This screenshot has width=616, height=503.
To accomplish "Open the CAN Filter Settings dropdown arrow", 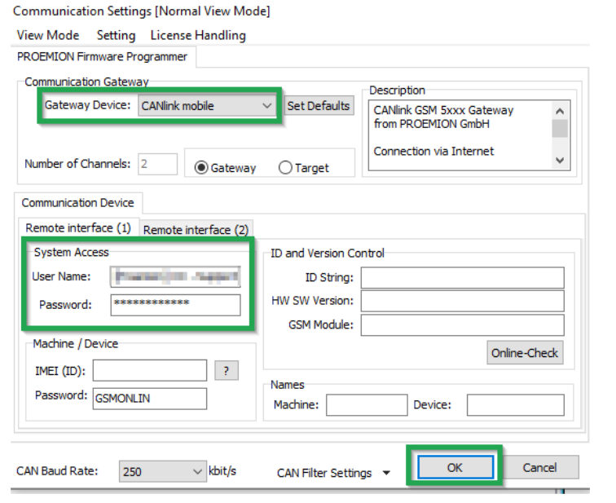I will [x=385, y=473].
